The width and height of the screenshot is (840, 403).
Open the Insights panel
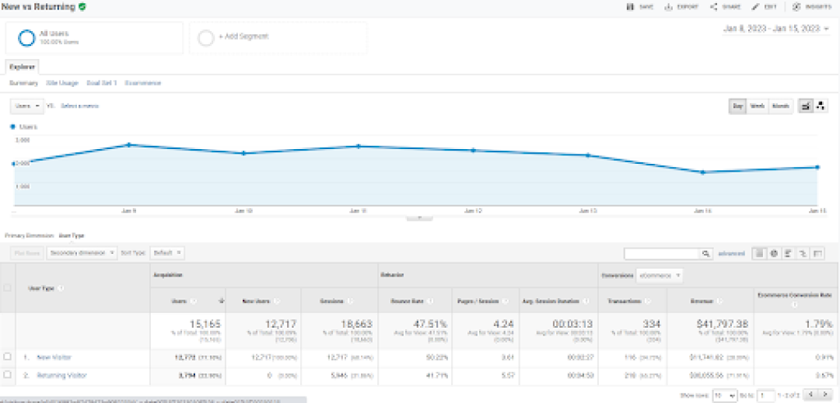[796, 7]
